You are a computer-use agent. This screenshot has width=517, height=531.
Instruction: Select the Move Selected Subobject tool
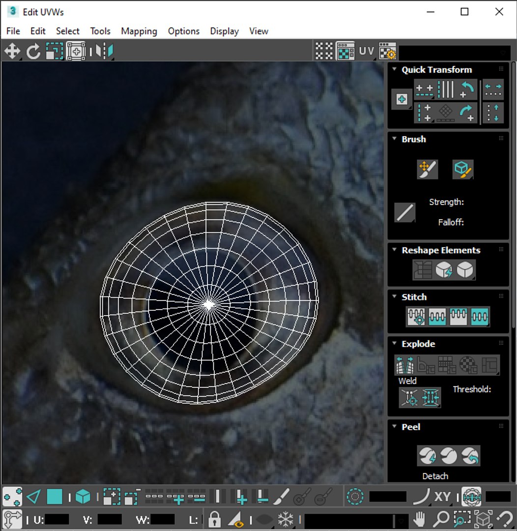point(12,52)
